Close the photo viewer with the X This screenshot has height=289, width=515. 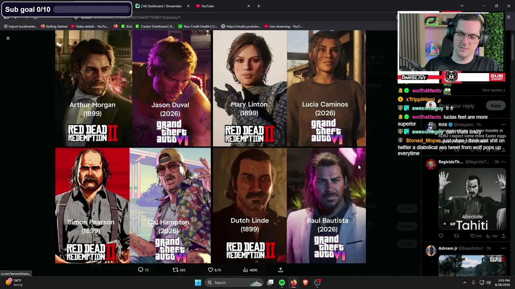click(x=8, y=38)
